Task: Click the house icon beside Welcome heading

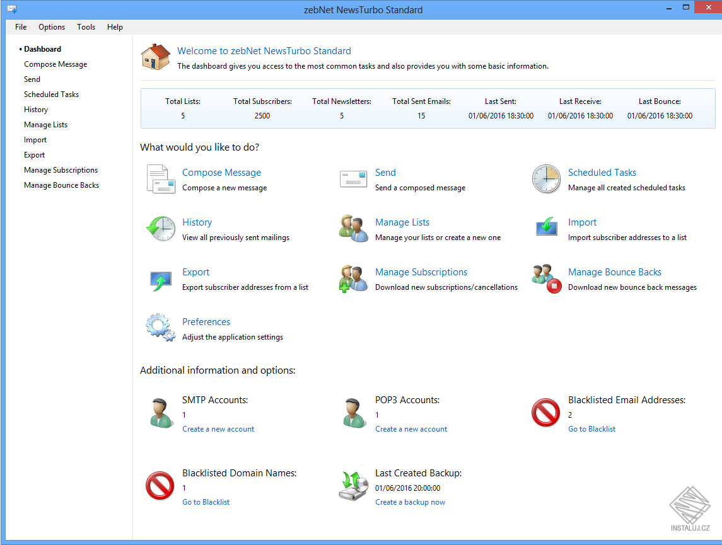Action: (x=156, y=57)
